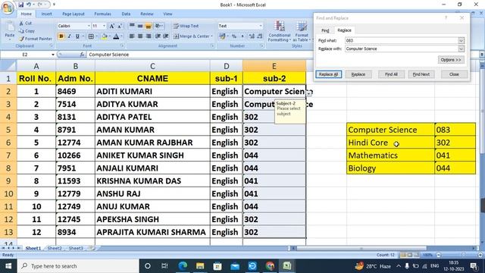Image resolution: width=485 pixels, height=273 pixels.
Task: Top align cell contents
Action: [x=132, y=26]
